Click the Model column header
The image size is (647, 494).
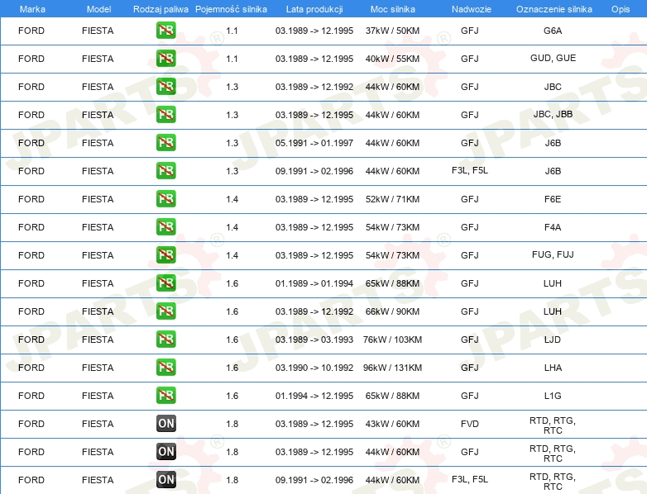98,9
